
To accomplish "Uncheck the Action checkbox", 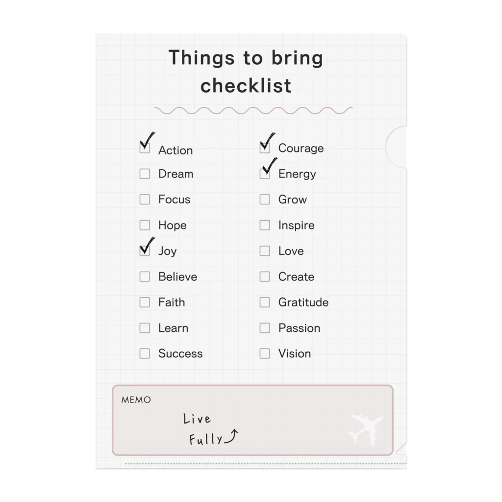I will pos(145,148).
